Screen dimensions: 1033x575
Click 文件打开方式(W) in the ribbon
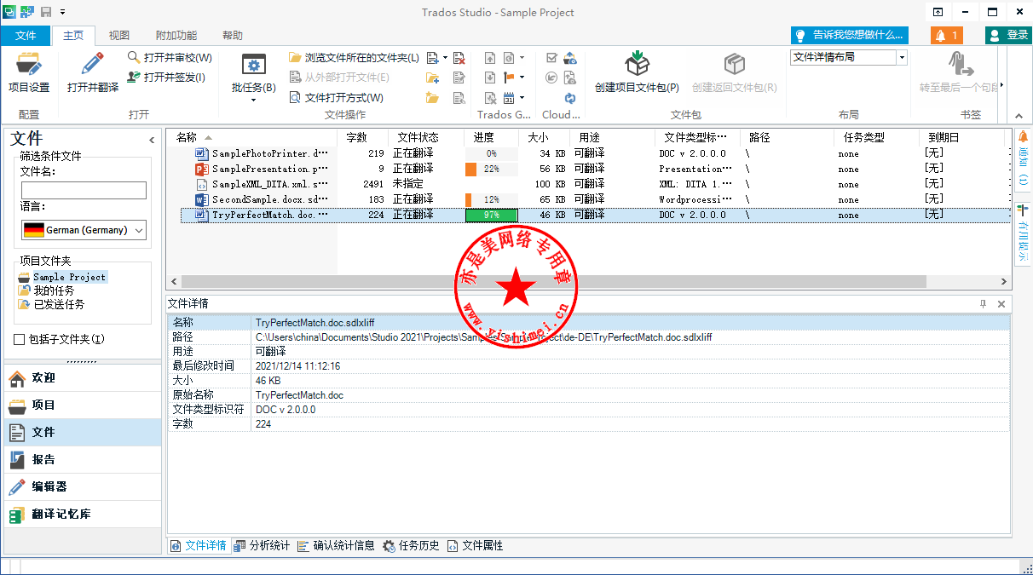[336, 98]
